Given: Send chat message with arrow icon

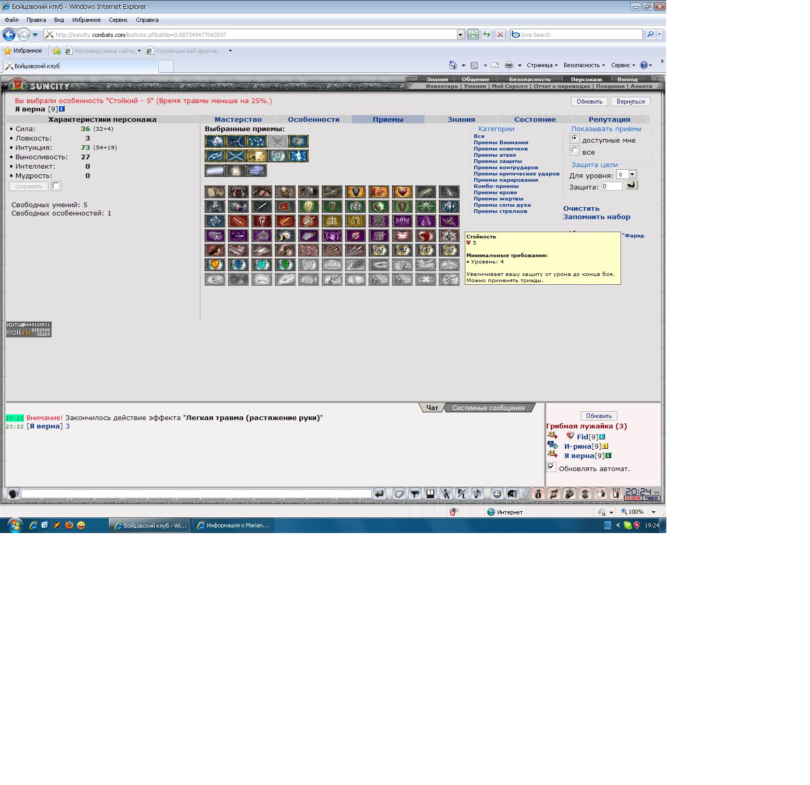Looking at the screenshot, I should 379,494.
